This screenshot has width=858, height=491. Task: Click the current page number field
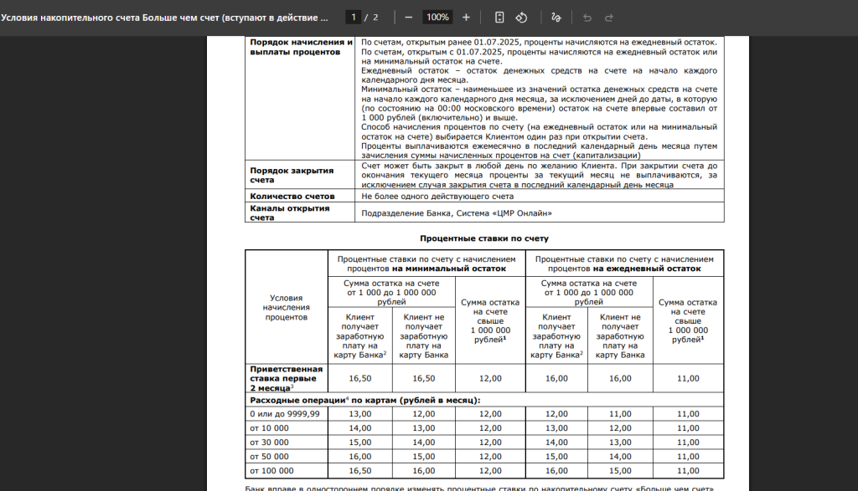[354, 18]
